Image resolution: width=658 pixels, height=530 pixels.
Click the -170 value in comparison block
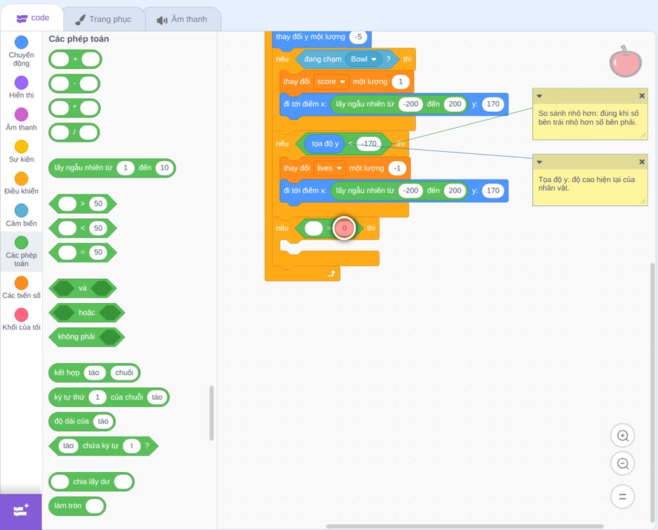point(369,144)
